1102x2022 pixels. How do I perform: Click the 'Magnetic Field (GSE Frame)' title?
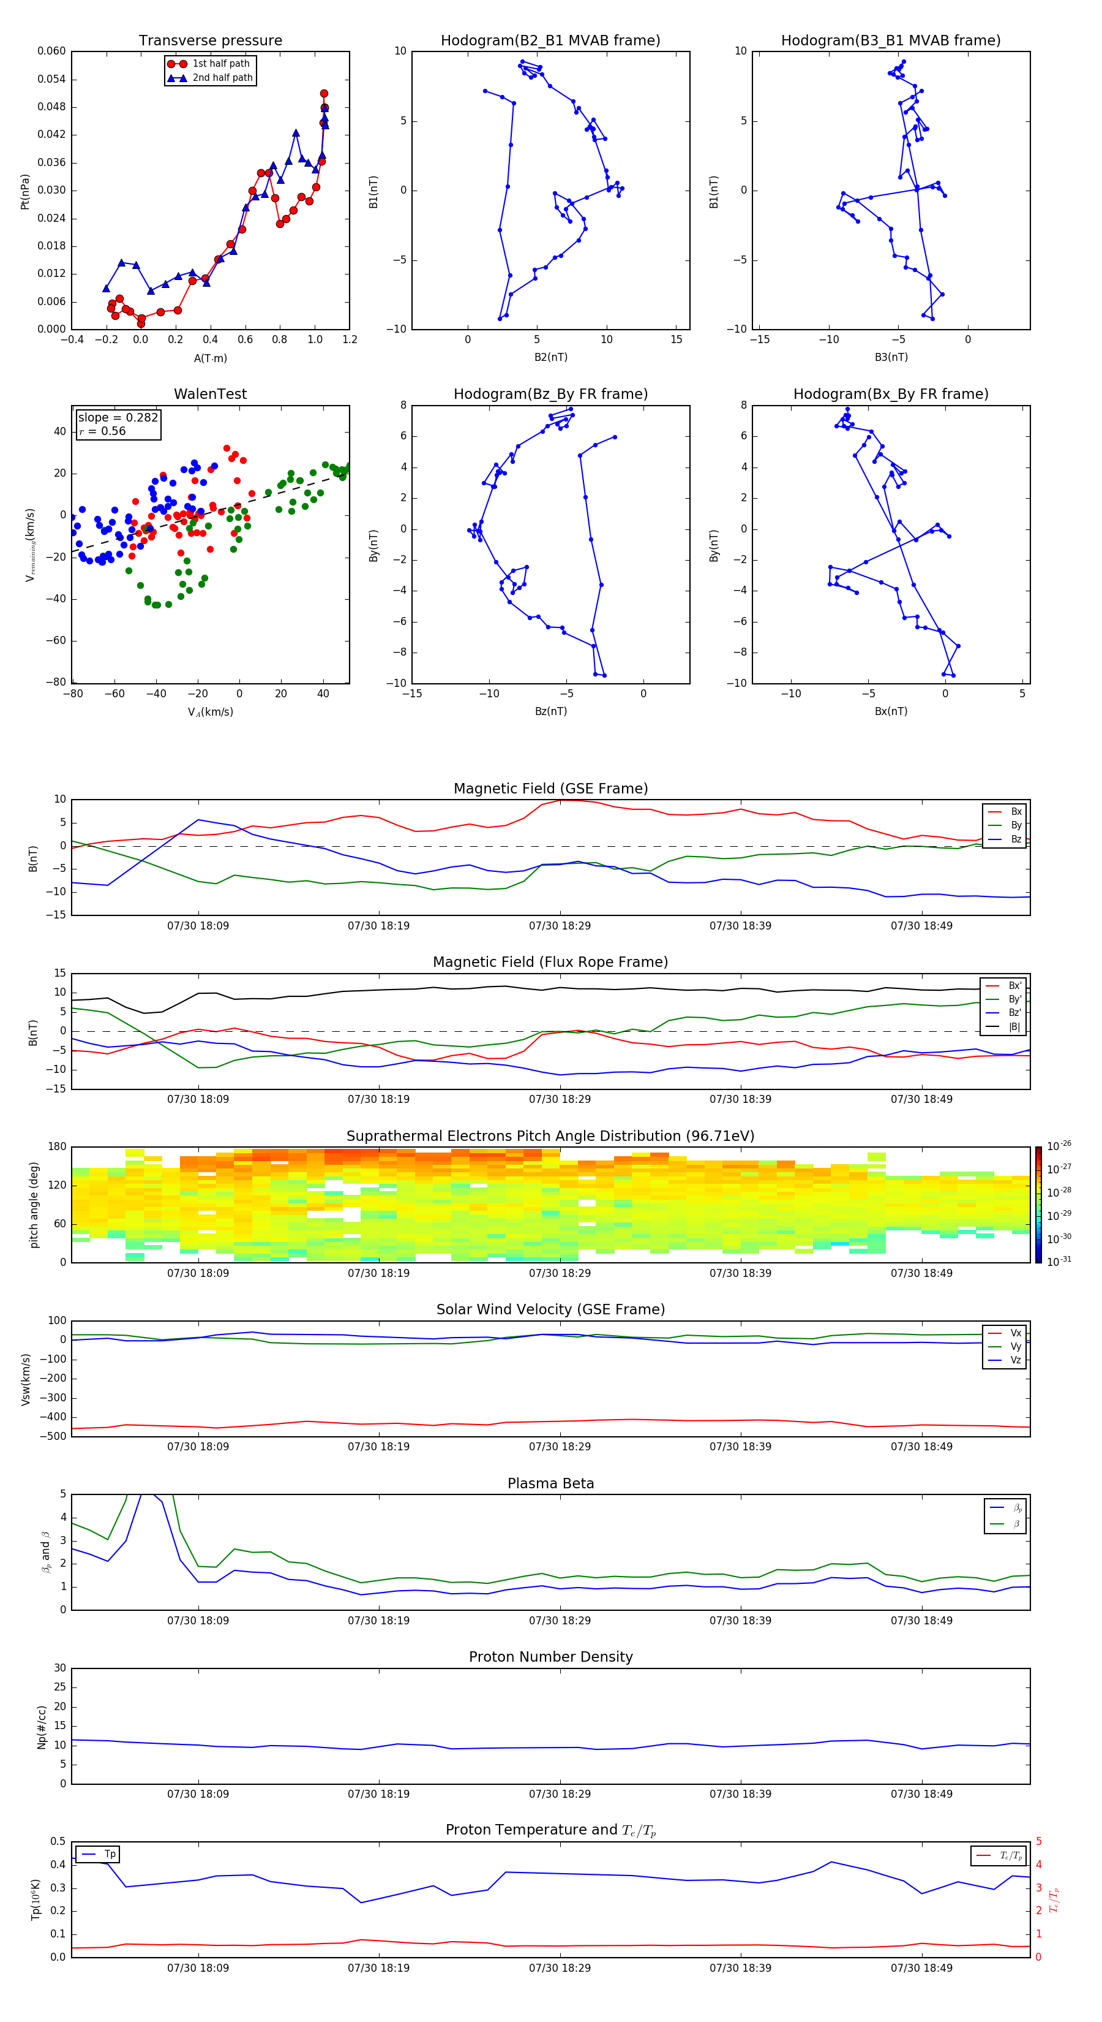[x=550, y=789]
